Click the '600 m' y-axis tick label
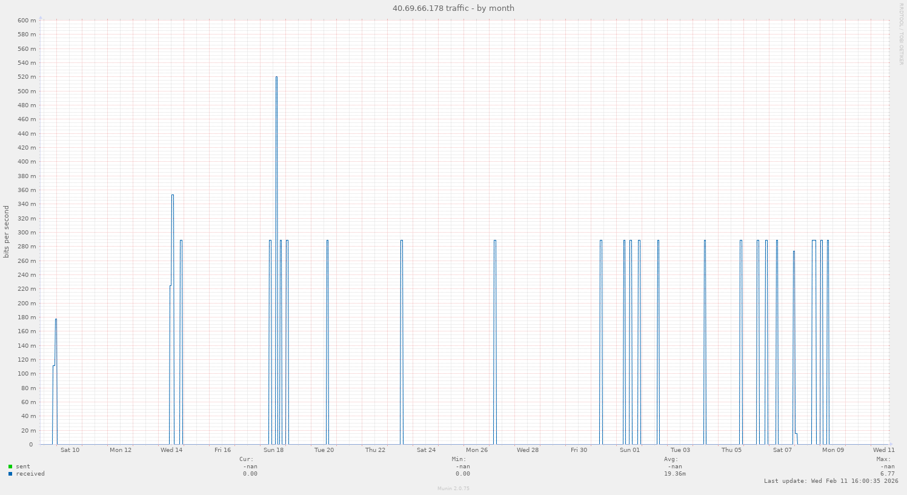Screen dimensions: 907x495 [27, 21]
